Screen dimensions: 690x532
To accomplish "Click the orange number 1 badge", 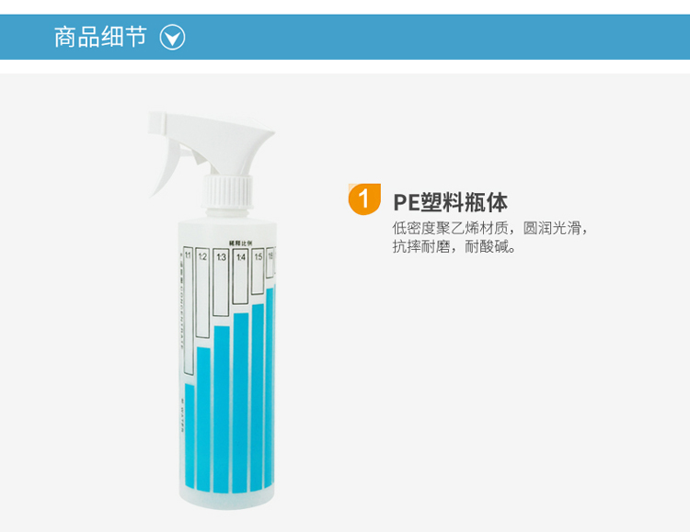I will pyautogui.click(x=364, y=199).
